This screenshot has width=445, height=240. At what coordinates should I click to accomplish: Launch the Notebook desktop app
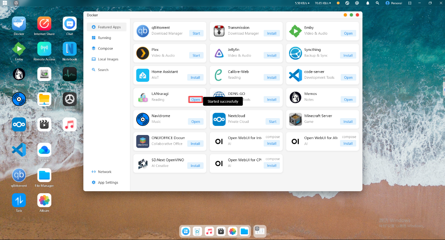[70, 49]
